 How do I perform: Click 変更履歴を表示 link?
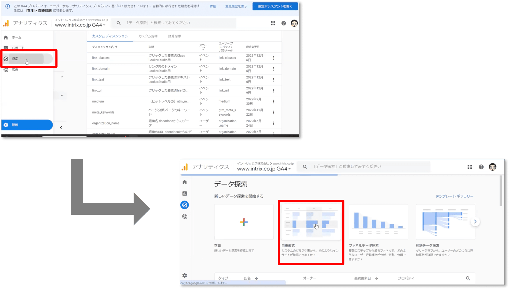pos(236,6)
